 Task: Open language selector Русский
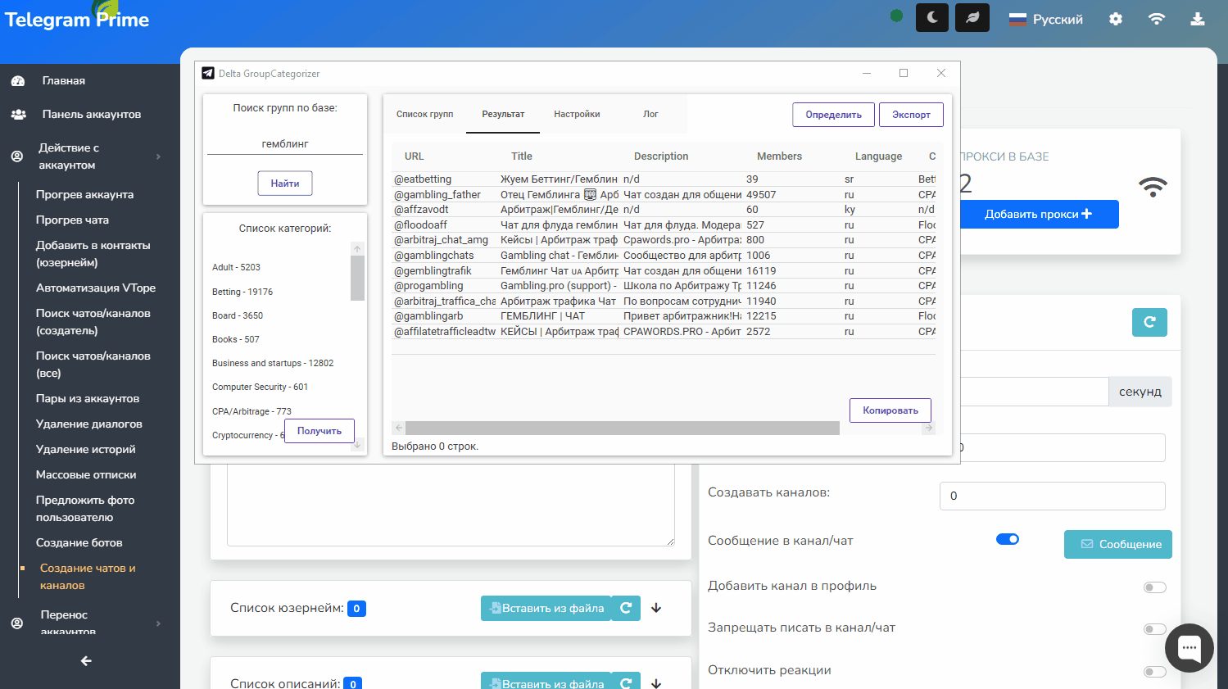coord(1046,19)
